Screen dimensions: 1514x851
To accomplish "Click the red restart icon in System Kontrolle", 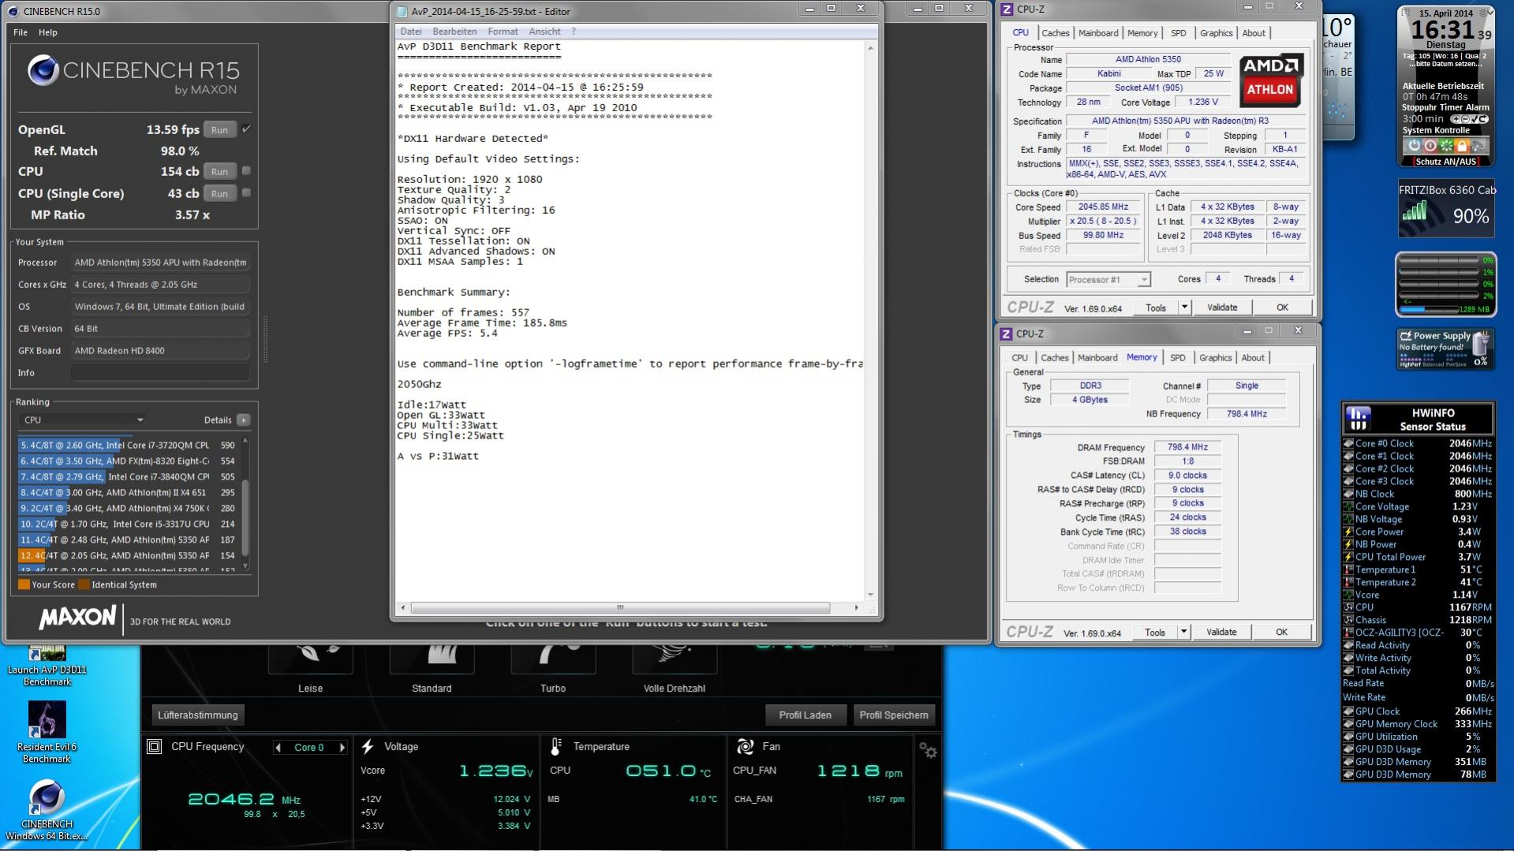I will (1430, 146).
